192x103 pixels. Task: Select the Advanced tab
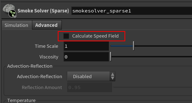(47, 25)
